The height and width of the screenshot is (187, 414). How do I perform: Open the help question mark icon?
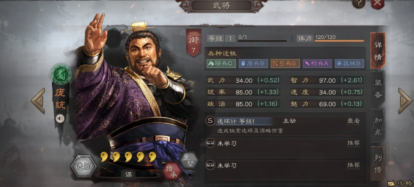tap(359, 3)
